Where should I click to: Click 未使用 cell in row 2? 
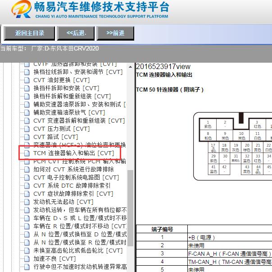point(196,245)
